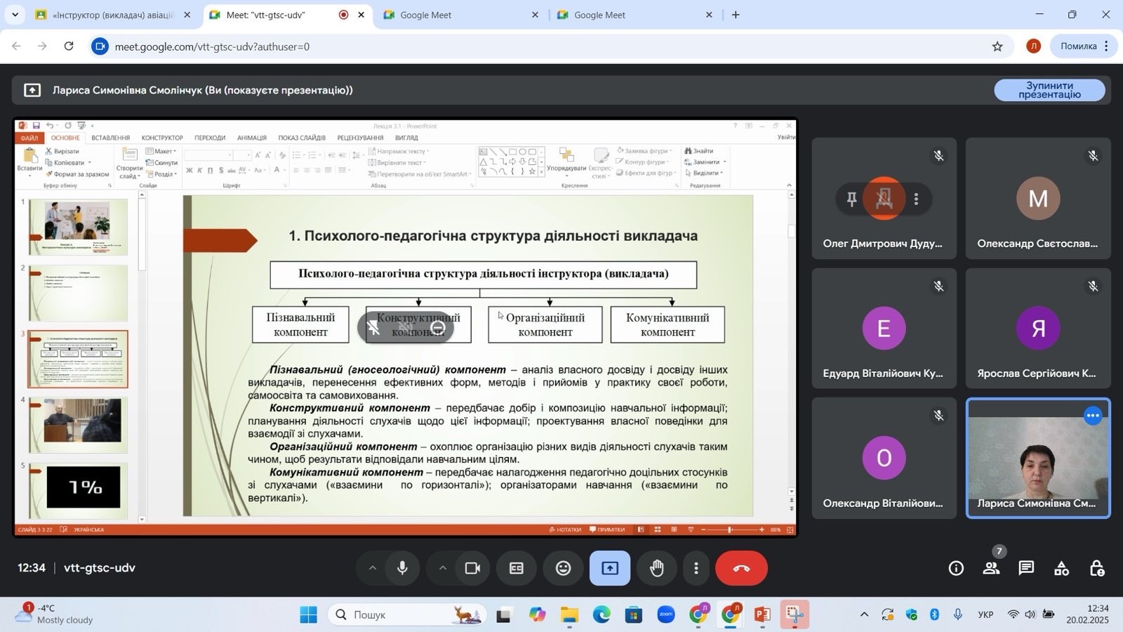Mute the microphone in call bar
Screen dimensions: 1123x632
(402, 568)
